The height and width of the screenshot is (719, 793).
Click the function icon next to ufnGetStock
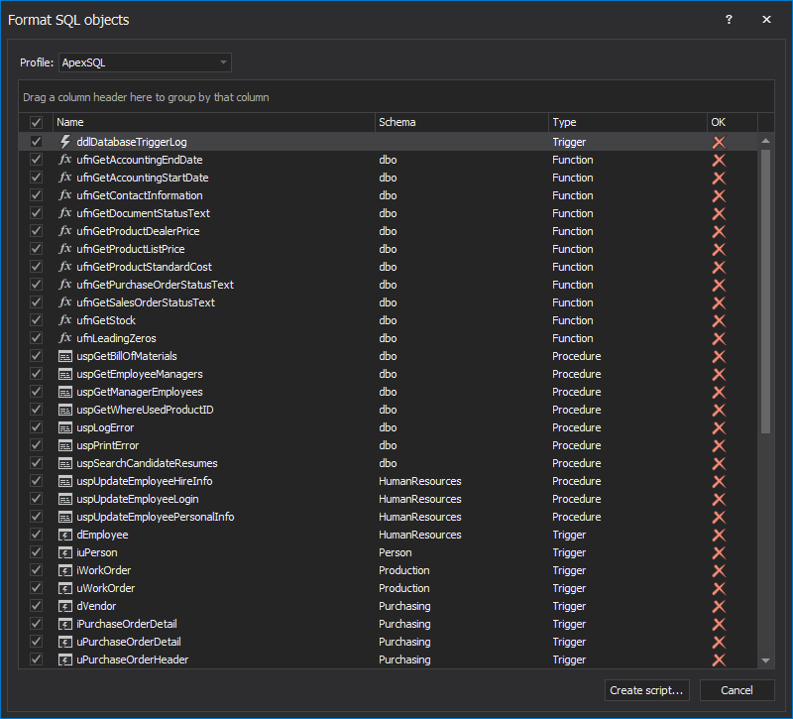(65, 320)
